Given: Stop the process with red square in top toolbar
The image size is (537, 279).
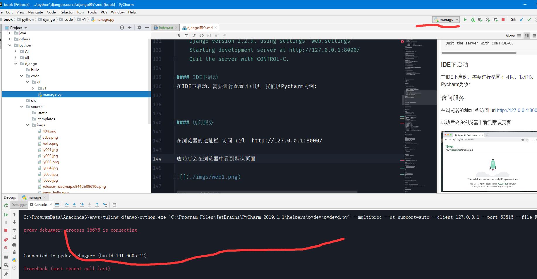Looking at the screenshot, I should pos(503,20).
